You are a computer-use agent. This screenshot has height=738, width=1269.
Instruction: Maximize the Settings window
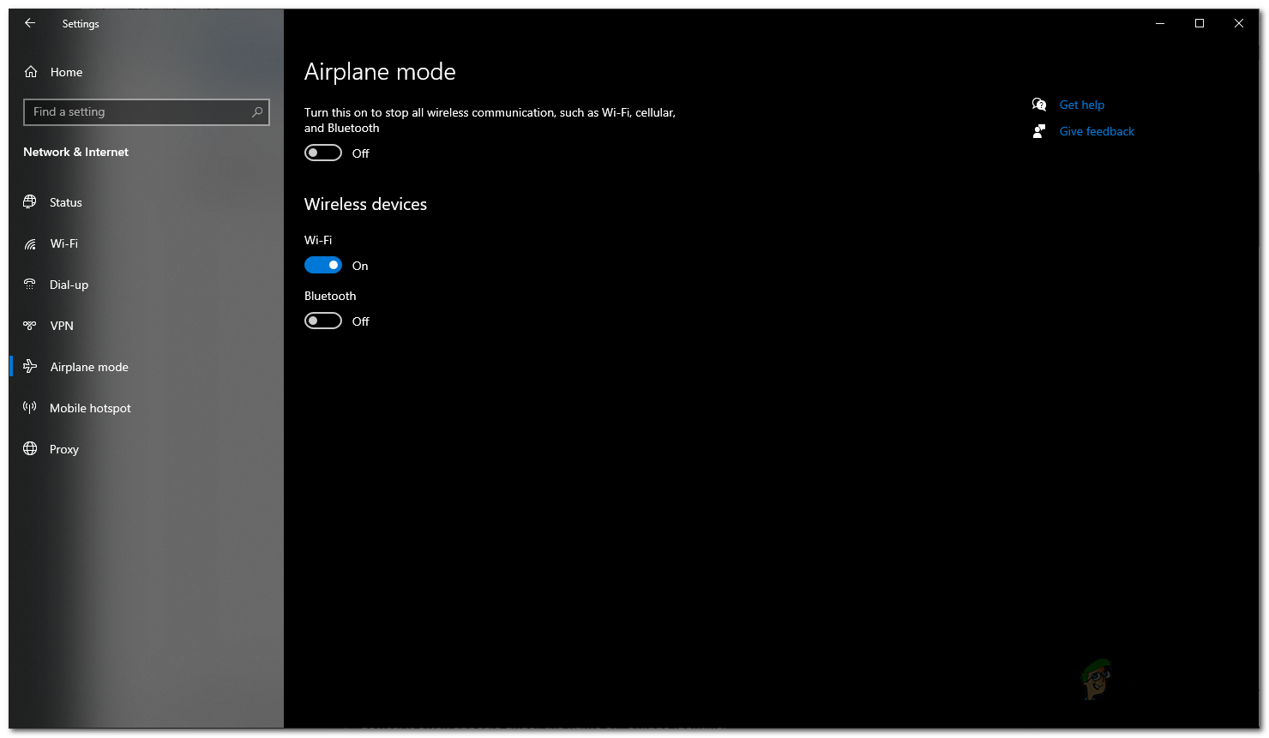1200,23
